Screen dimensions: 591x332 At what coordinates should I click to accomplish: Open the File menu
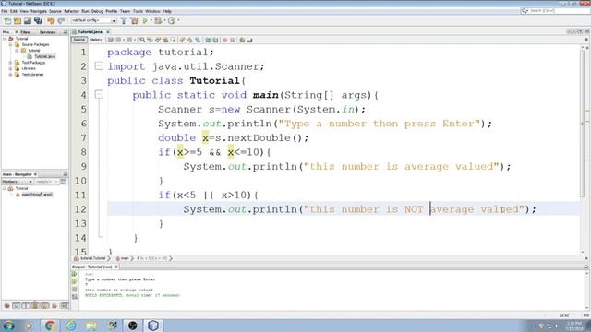pos(4,11)
